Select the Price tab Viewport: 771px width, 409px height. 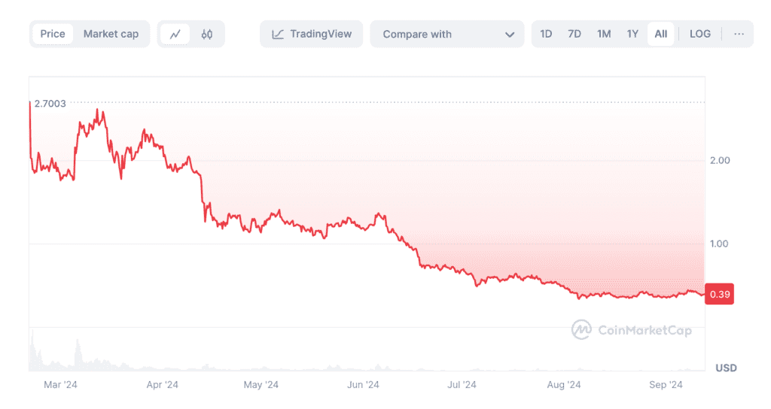pyautogui.click(x=53, y=34)
